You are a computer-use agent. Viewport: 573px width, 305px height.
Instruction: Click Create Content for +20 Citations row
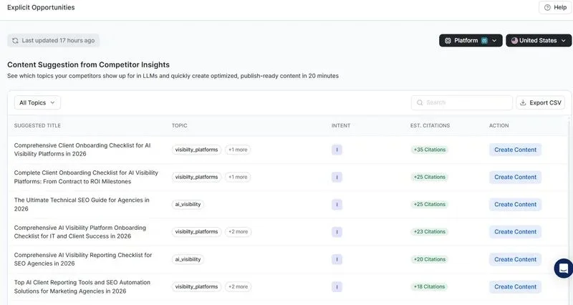pos(515,259)
